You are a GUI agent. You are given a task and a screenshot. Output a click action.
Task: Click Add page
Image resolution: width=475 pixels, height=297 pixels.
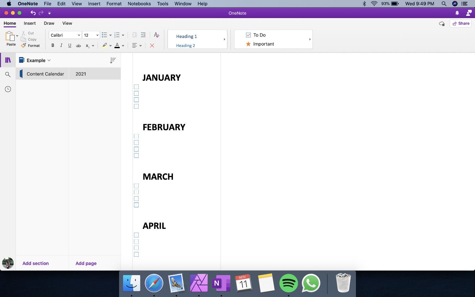86,263
